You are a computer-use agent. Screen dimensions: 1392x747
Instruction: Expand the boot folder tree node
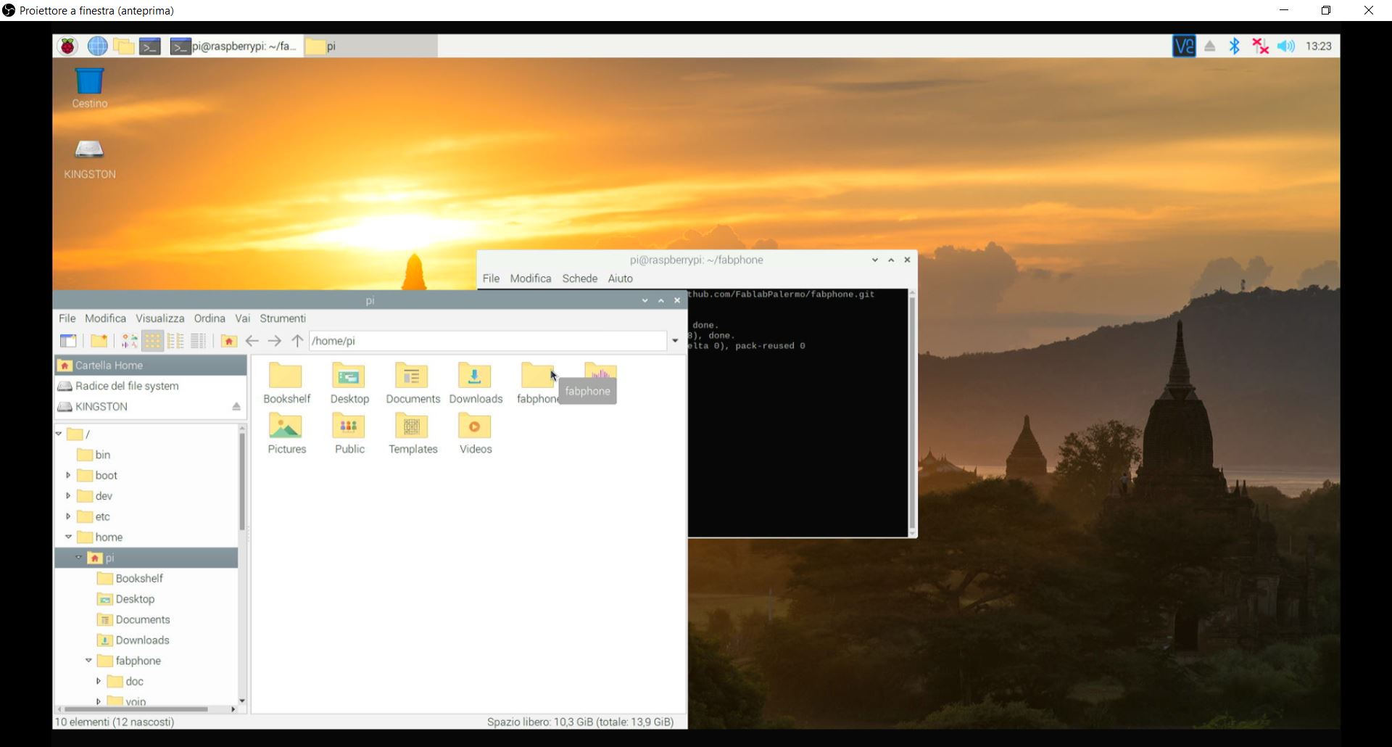click(x=69, y=476)
